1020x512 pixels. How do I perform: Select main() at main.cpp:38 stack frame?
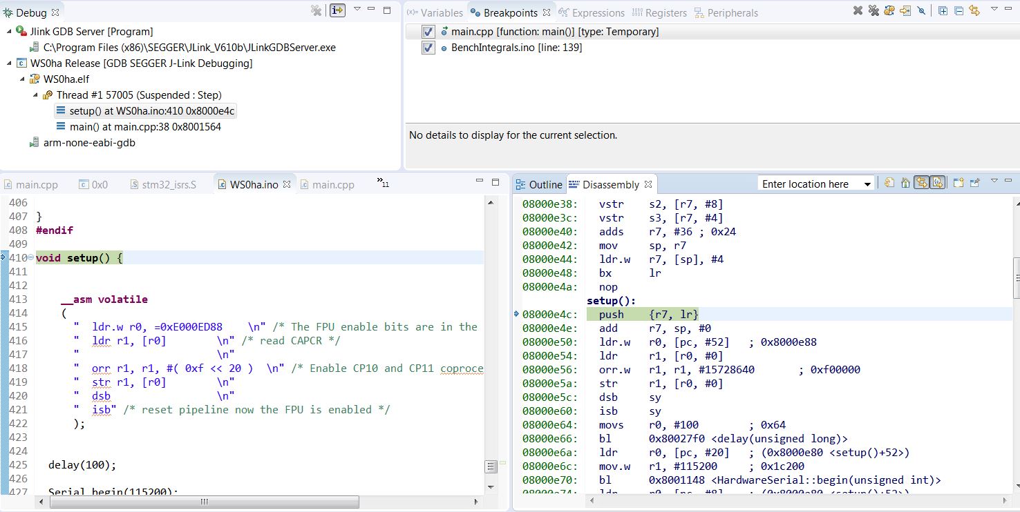pos(145,127)
